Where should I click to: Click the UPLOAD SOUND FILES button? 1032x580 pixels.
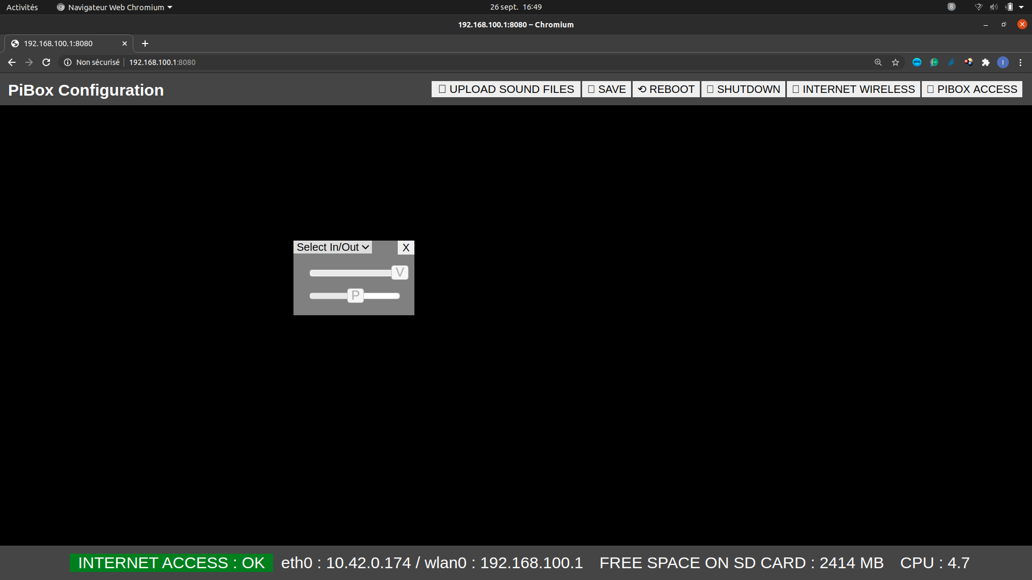click(506, 89)
